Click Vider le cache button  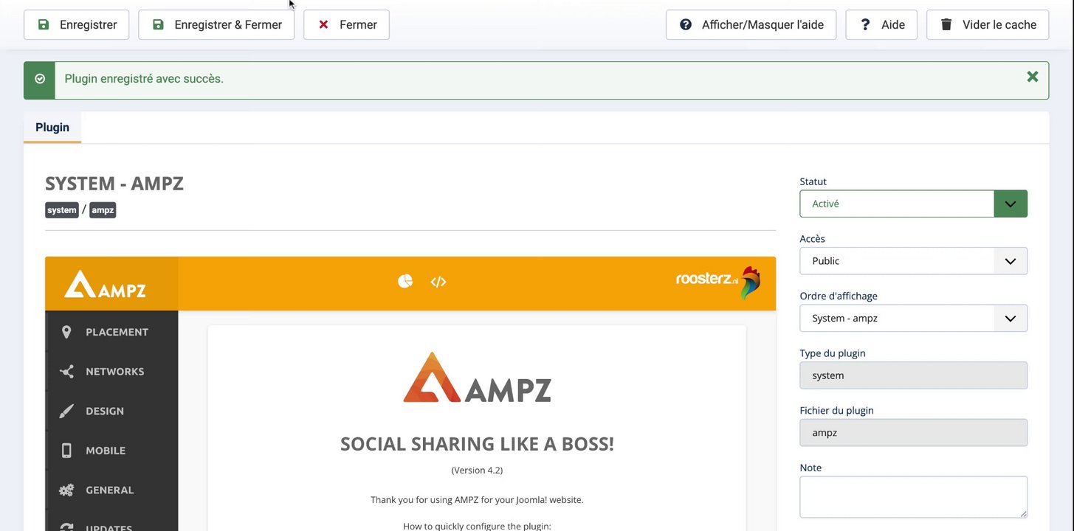988,24
